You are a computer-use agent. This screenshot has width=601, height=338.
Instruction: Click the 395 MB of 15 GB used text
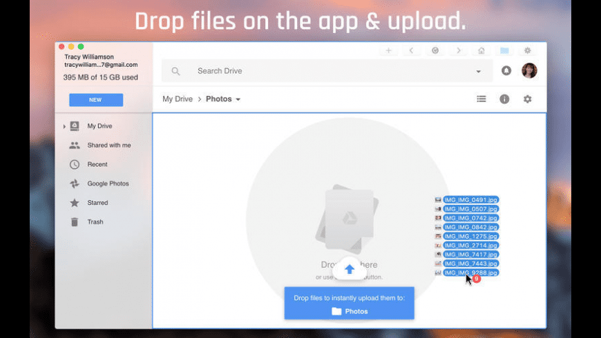[x=100, y=77]
